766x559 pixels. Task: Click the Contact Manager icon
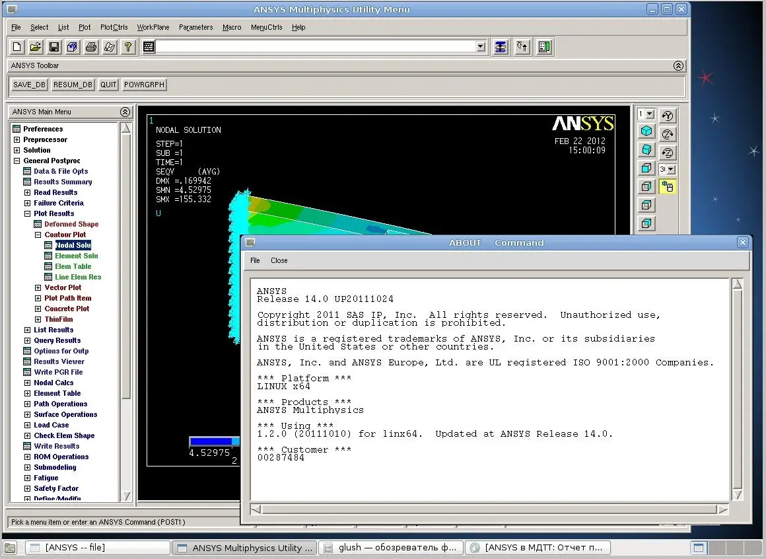544,47
